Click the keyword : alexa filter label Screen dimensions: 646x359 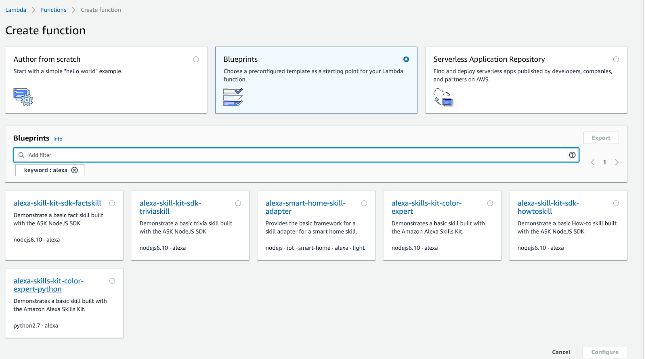tap(46, 170)
